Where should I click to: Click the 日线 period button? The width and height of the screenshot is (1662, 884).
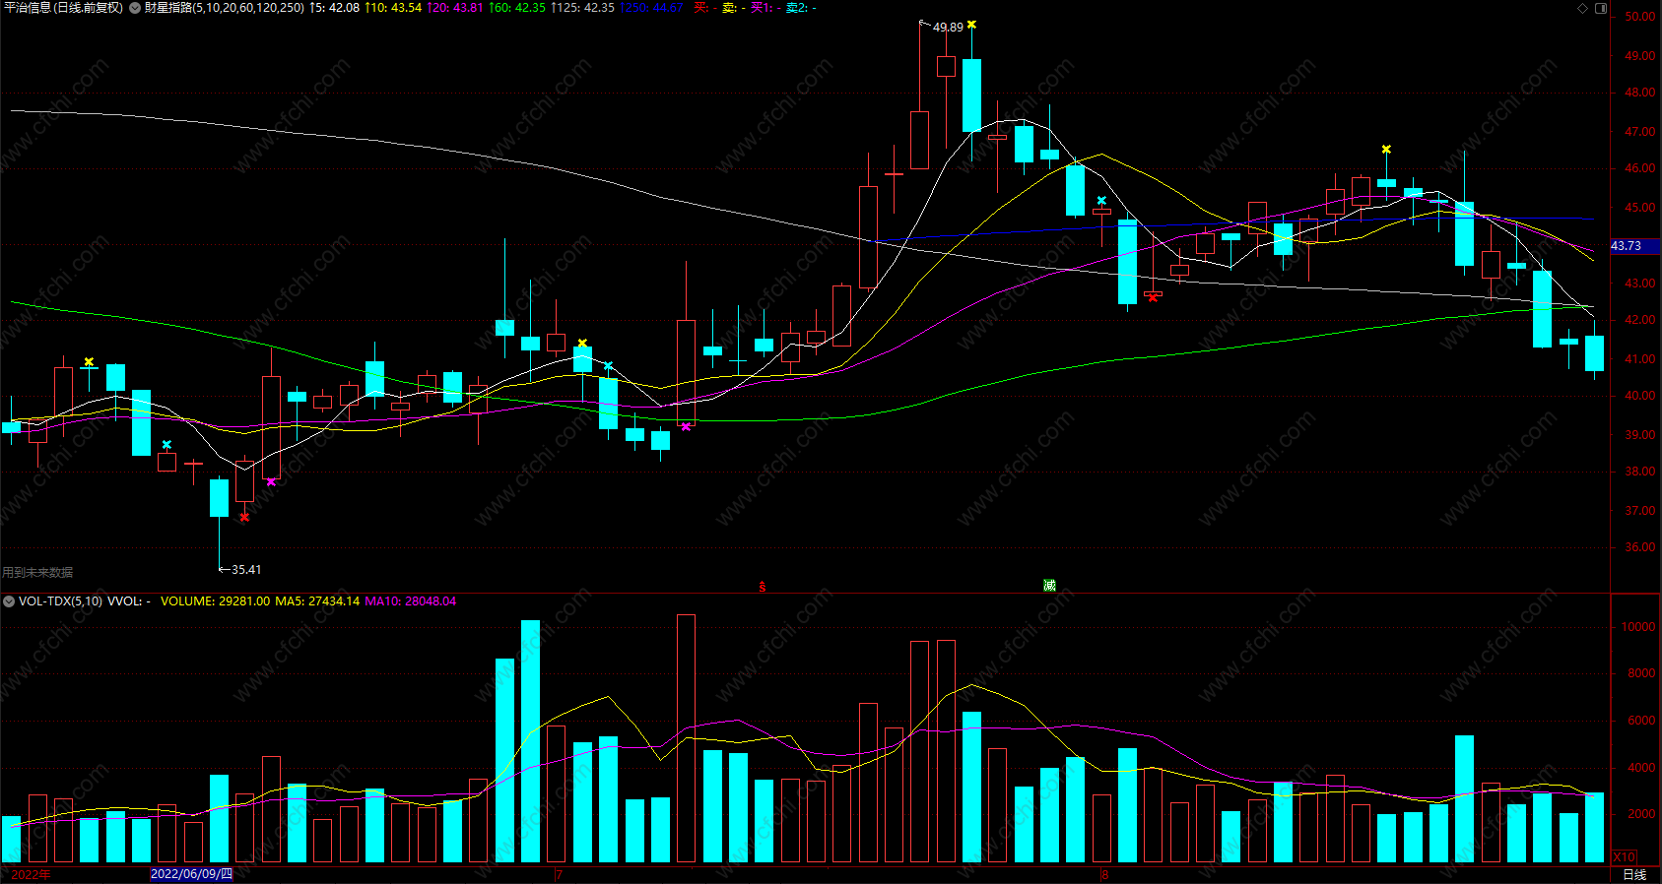coord(1634,874)
